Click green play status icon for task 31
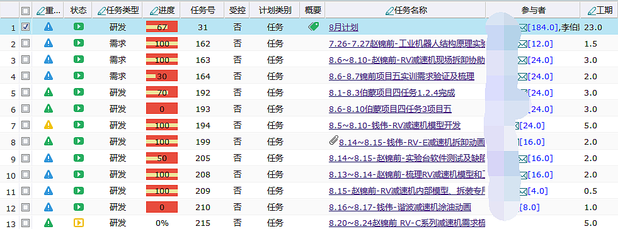618x229 pixels. tap(79, 27)
